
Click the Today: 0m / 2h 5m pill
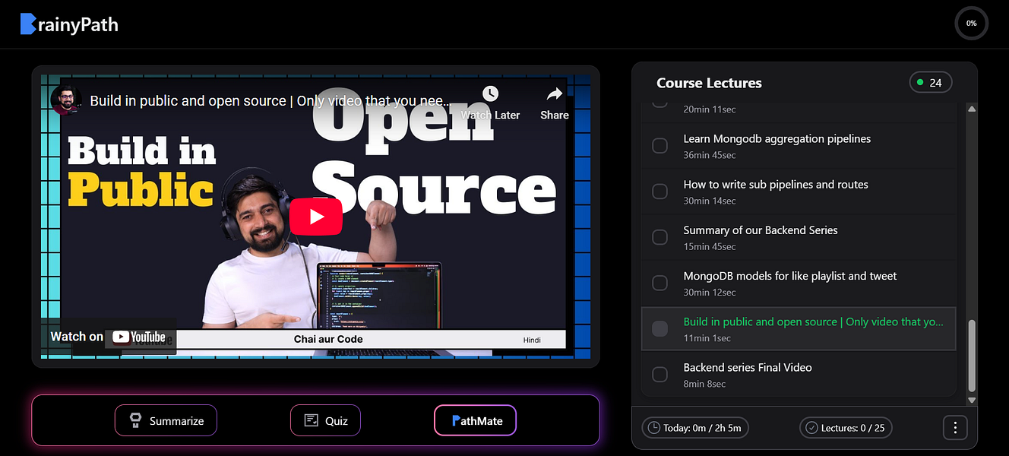point(695,428)
